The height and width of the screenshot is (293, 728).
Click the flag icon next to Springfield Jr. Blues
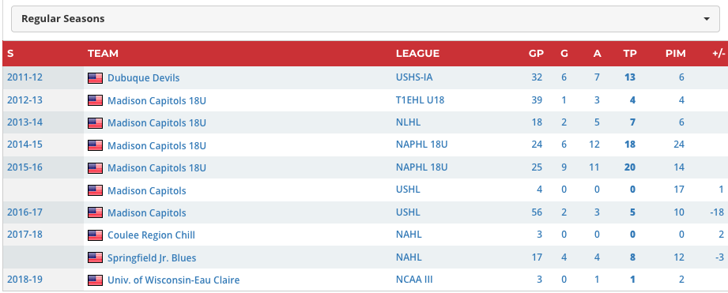pos(95,257)
